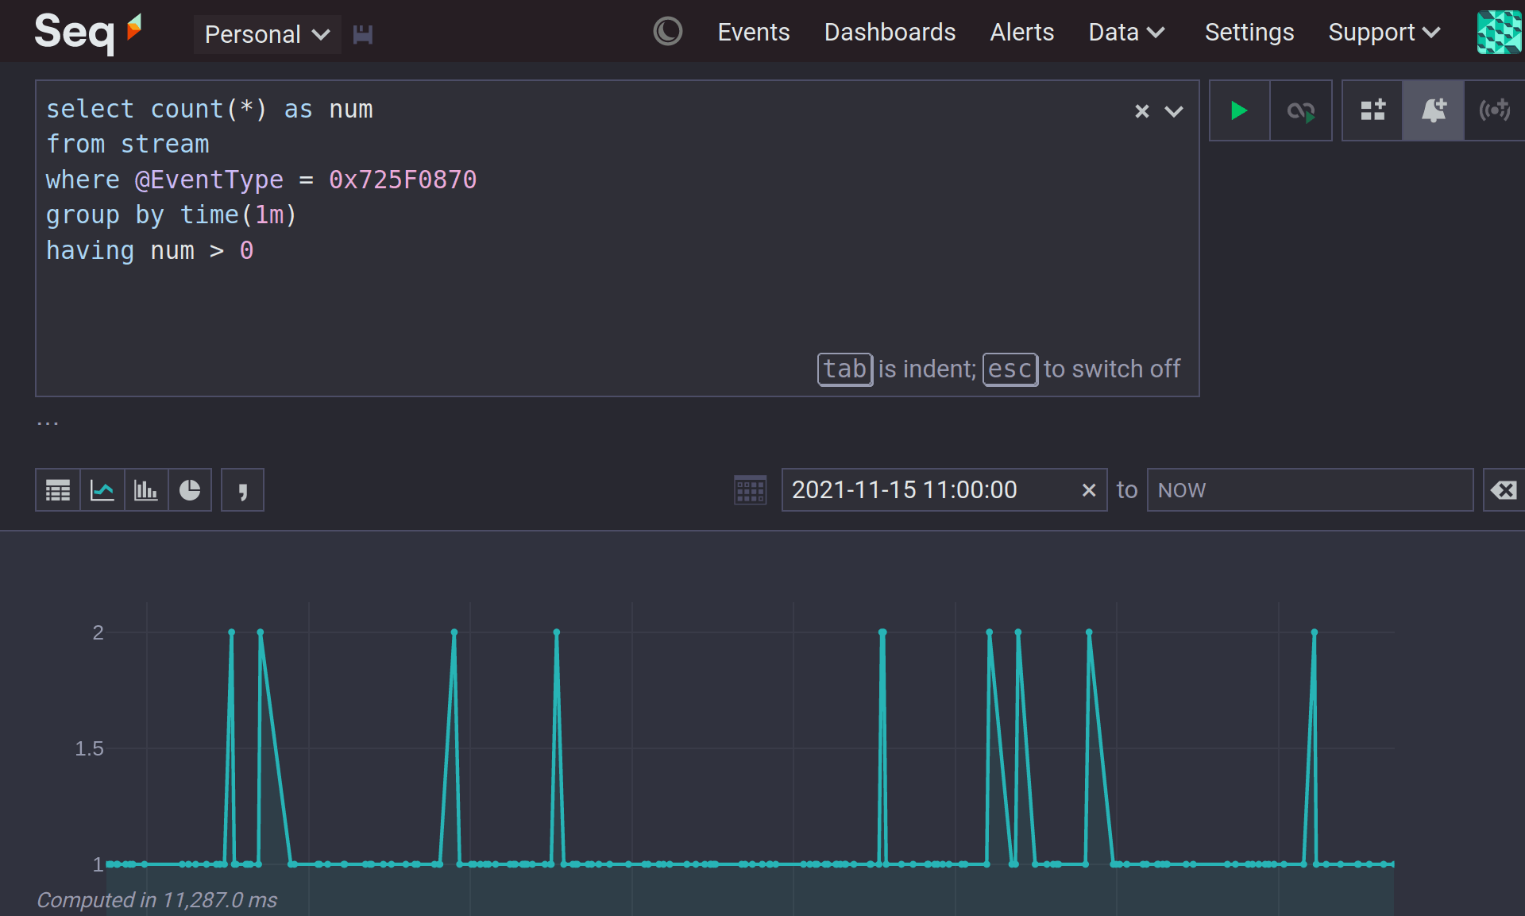Expand the query history chevron
Image resolution: width=1525 pixels, height=916 pixels.
[1174, 111]
